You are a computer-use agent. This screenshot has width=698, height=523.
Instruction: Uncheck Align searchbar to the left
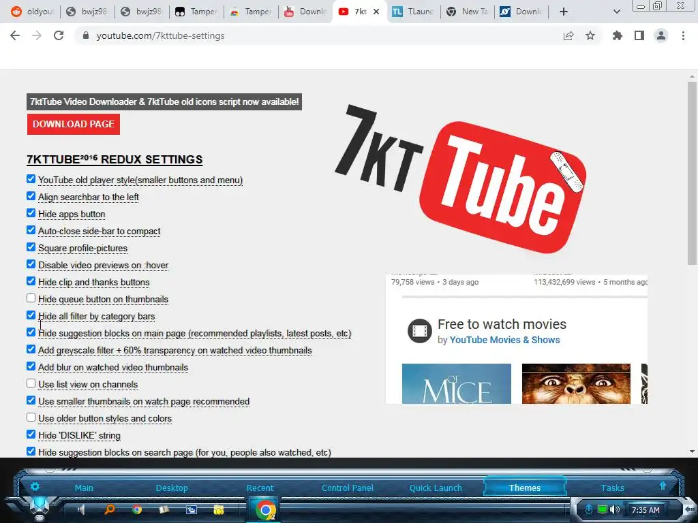[x=31, y=195]
